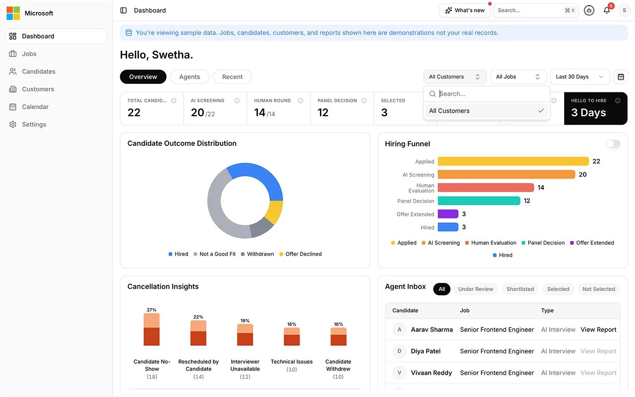
Task: Click the Candidate column header
Action: click(405, 311)
